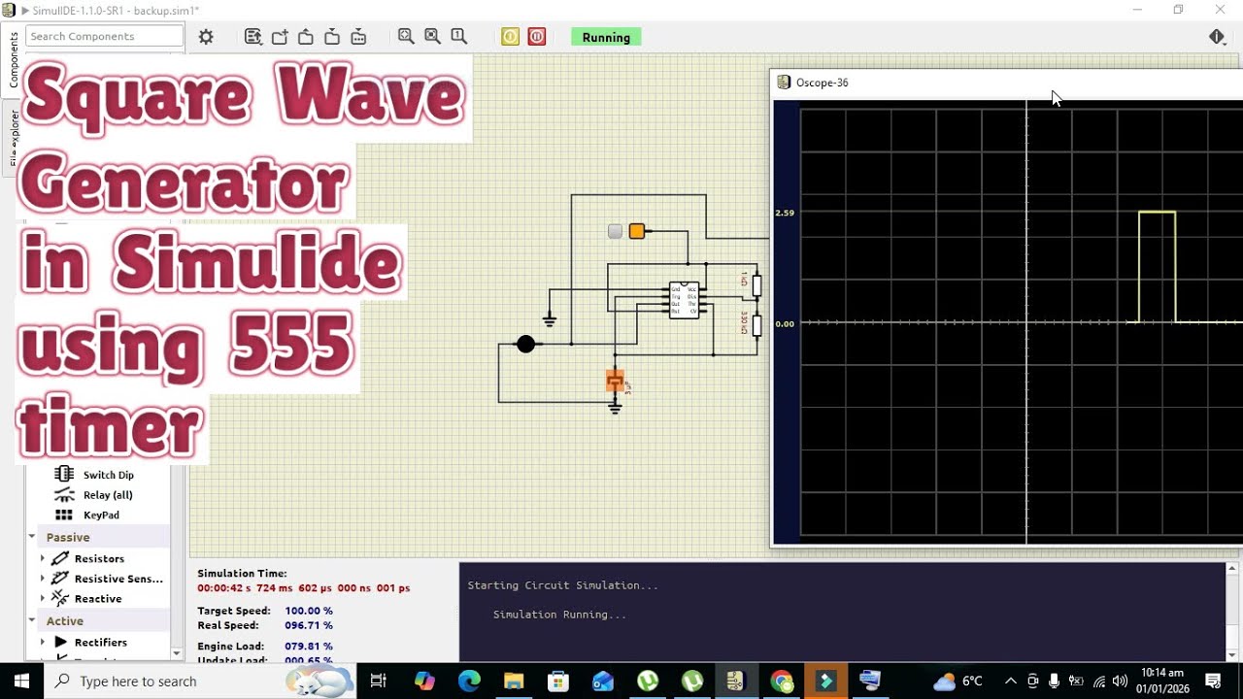Open Google Chrome from taskbar
Viewport: 1243px width, 699px height.
(x=782, y=681)
